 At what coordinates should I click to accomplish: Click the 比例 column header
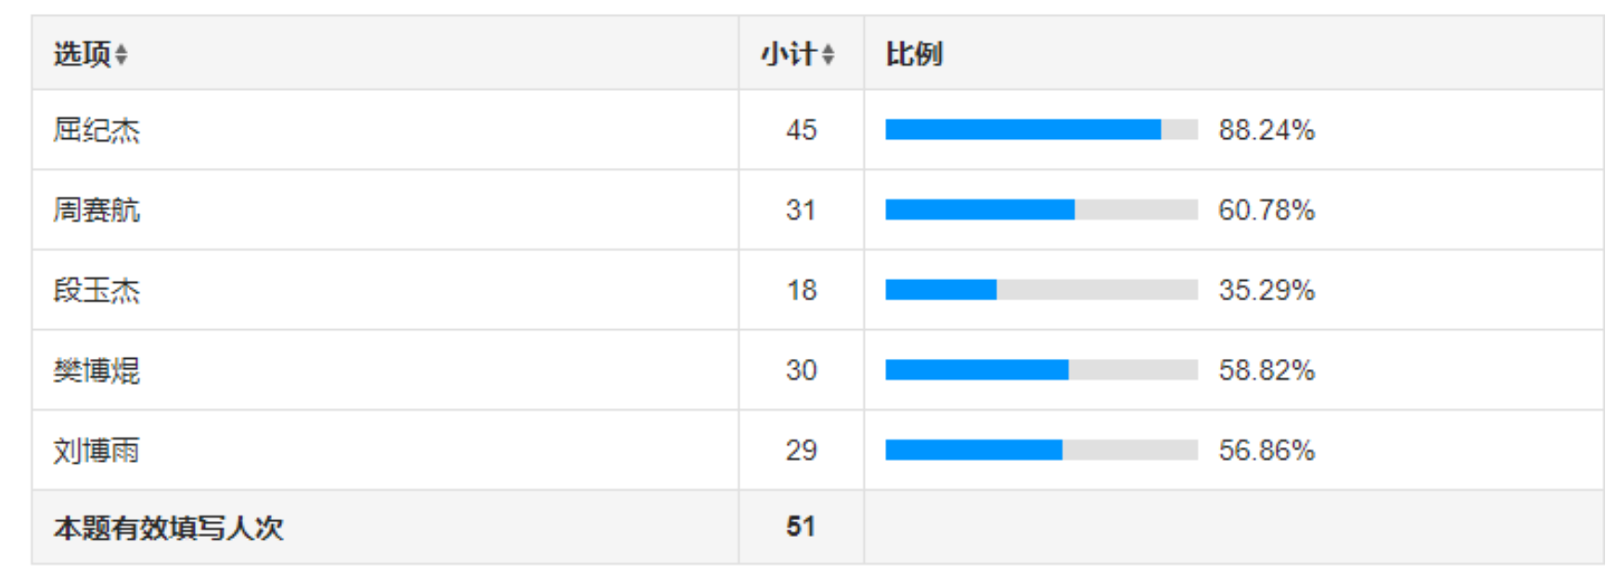tap(914, 54)
